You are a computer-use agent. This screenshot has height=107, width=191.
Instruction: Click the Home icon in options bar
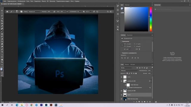click(x=7, y=12)
